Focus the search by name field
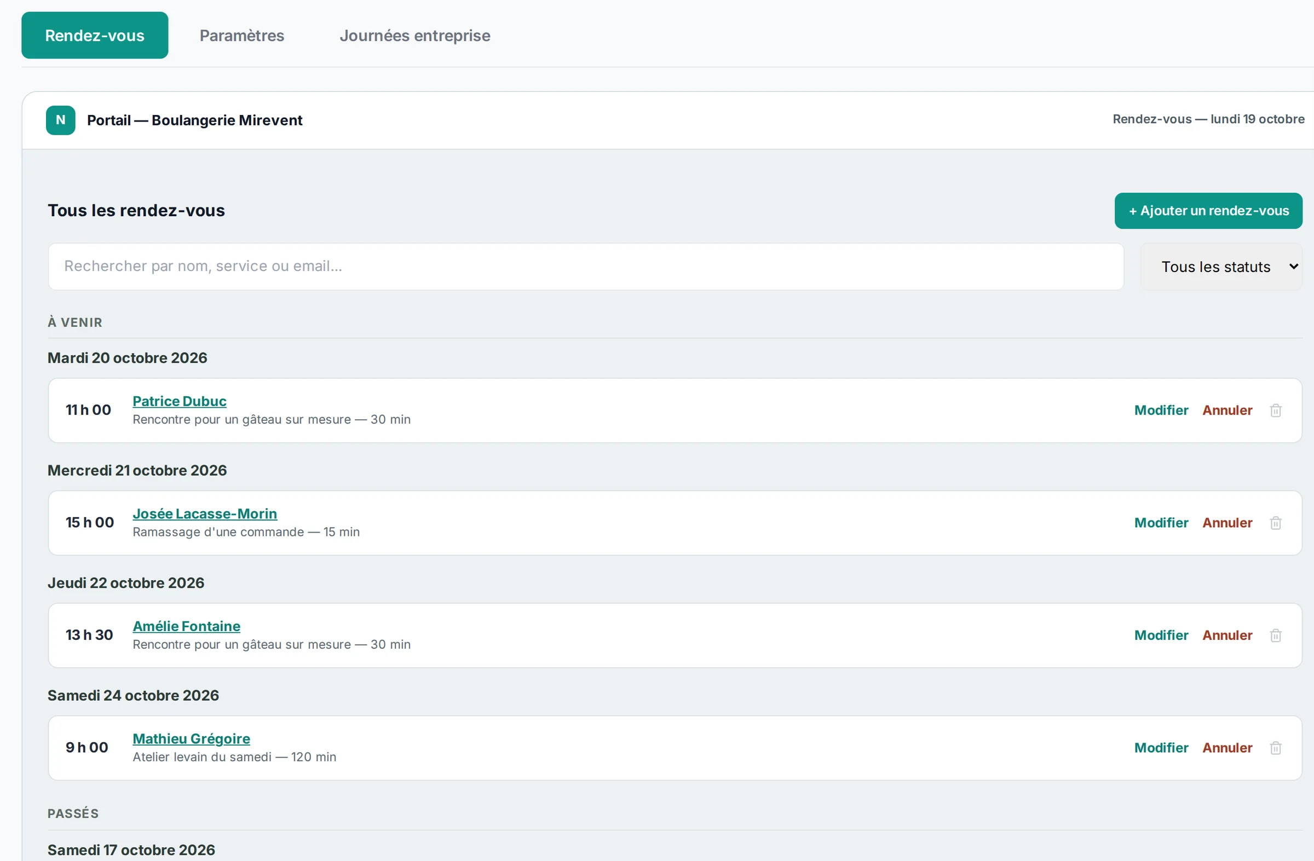Image resolution: width=1314 pixels, height=861 pixels. 586,267
